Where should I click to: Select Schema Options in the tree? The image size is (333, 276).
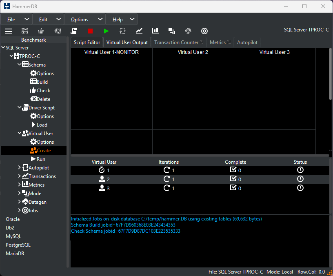click(x=42, y=73)
